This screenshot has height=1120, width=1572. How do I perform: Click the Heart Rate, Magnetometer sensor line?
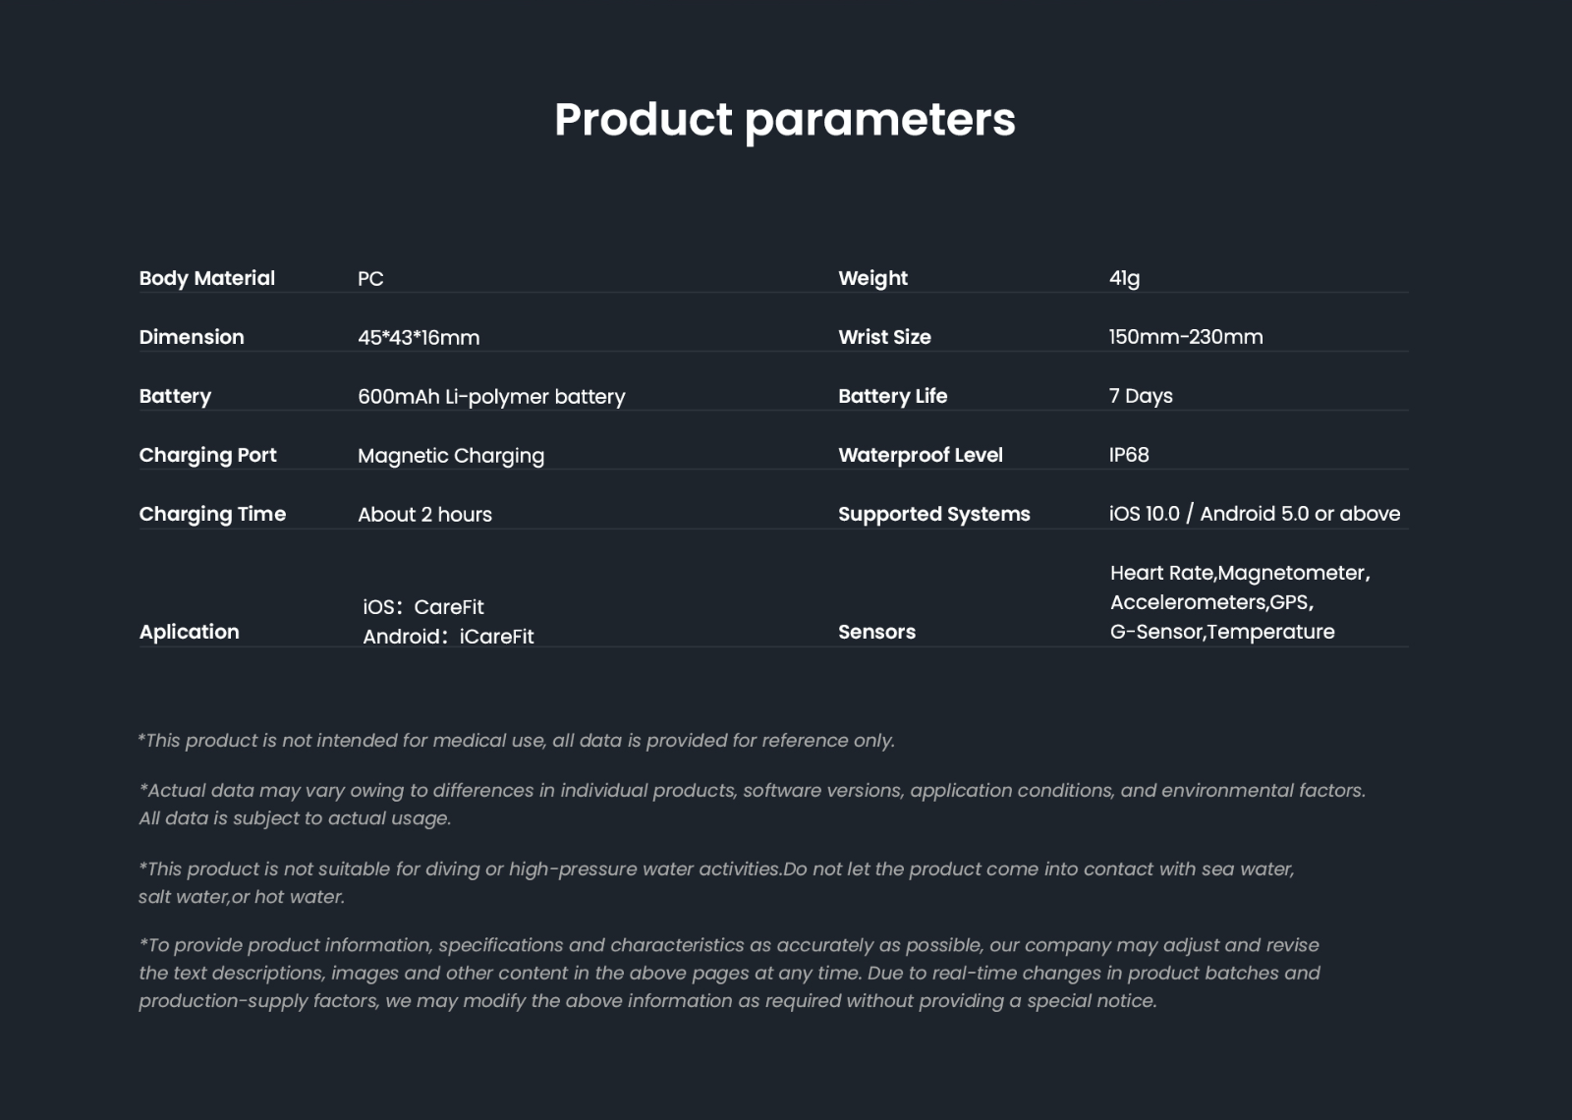(x=1240, y=573)
